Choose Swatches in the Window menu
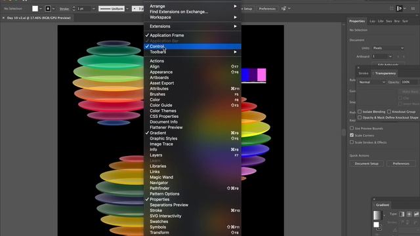The image size is (420, 236). pos(192,222)
